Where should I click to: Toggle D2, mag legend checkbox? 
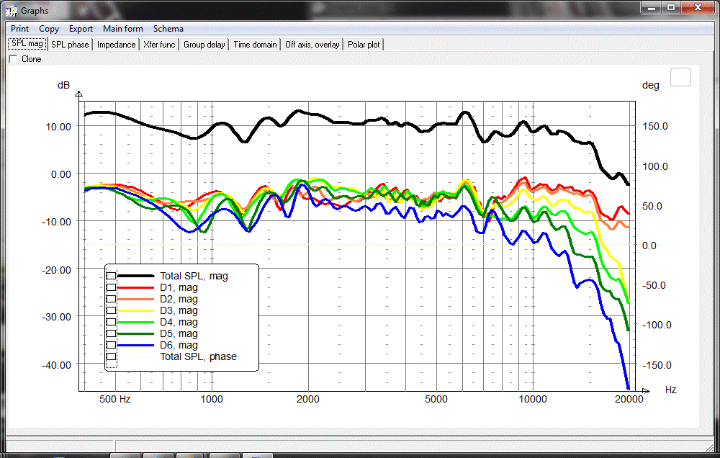coord(111,299)
